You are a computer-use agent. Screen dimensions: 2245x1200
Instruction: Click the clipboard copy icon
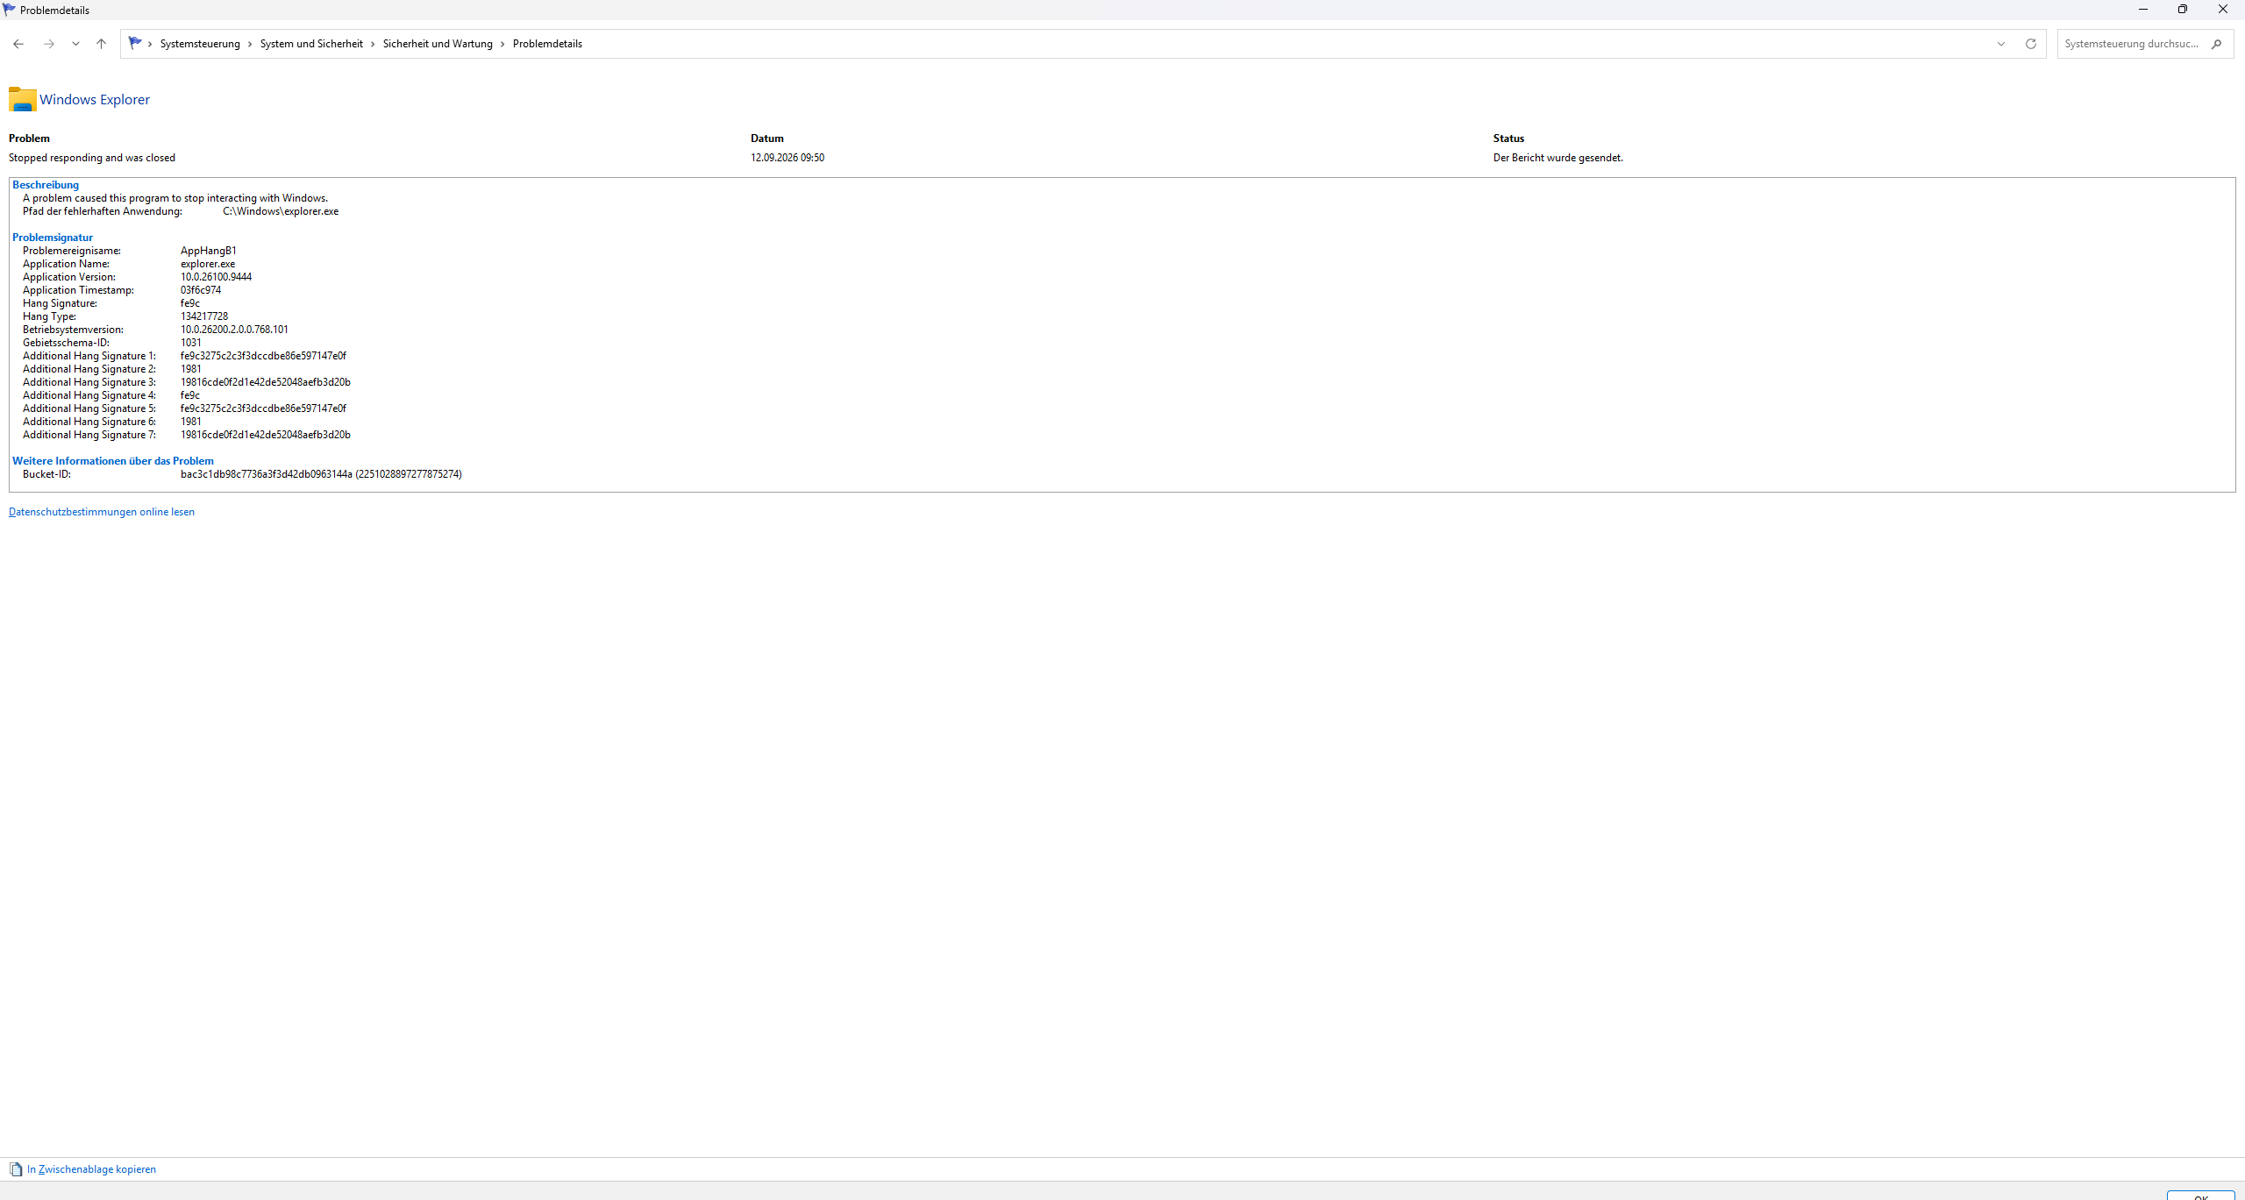click(x=16, y=1169)
